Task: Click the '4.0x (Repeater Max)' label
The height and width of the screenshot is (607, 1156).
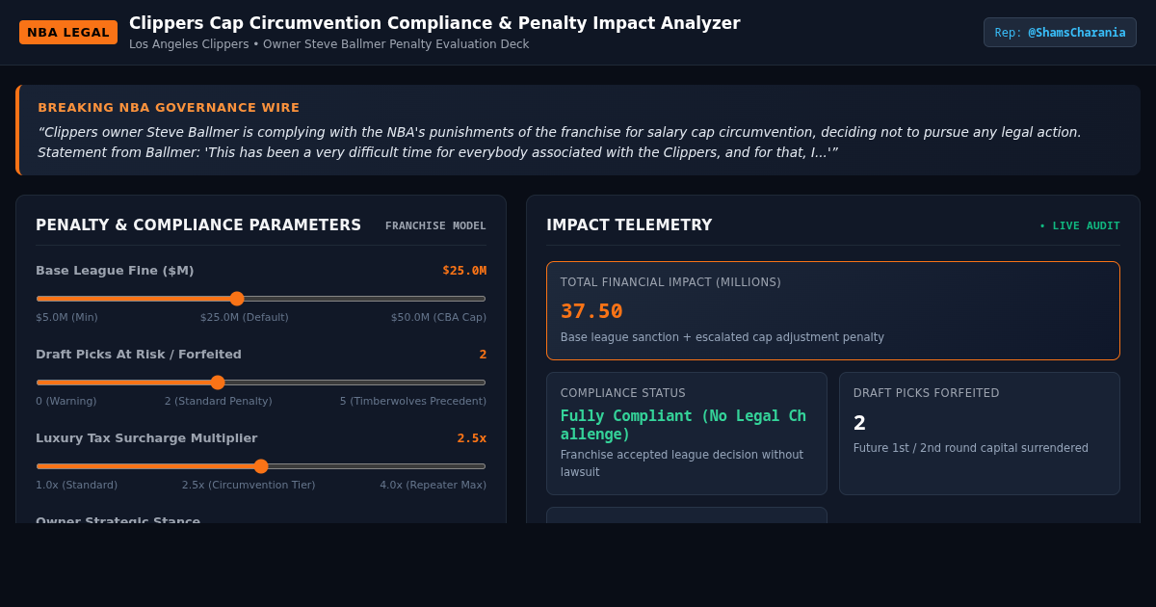Action: (433, 486)
